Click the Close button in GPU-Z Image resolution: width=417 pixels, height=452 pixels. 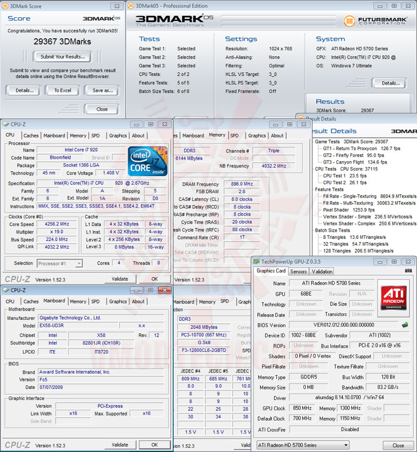(398, 446)
